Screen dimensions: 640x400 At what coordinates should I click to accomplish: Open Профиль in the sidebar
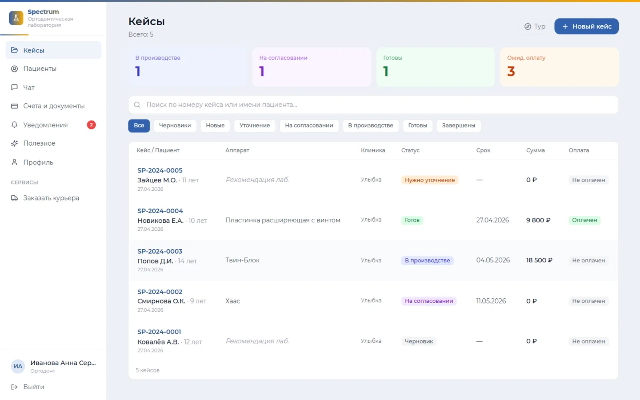(53, 162)
